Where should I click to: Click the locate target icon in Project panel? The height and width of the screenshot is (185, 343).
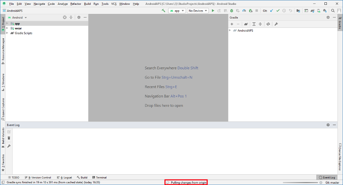point(64,17)
